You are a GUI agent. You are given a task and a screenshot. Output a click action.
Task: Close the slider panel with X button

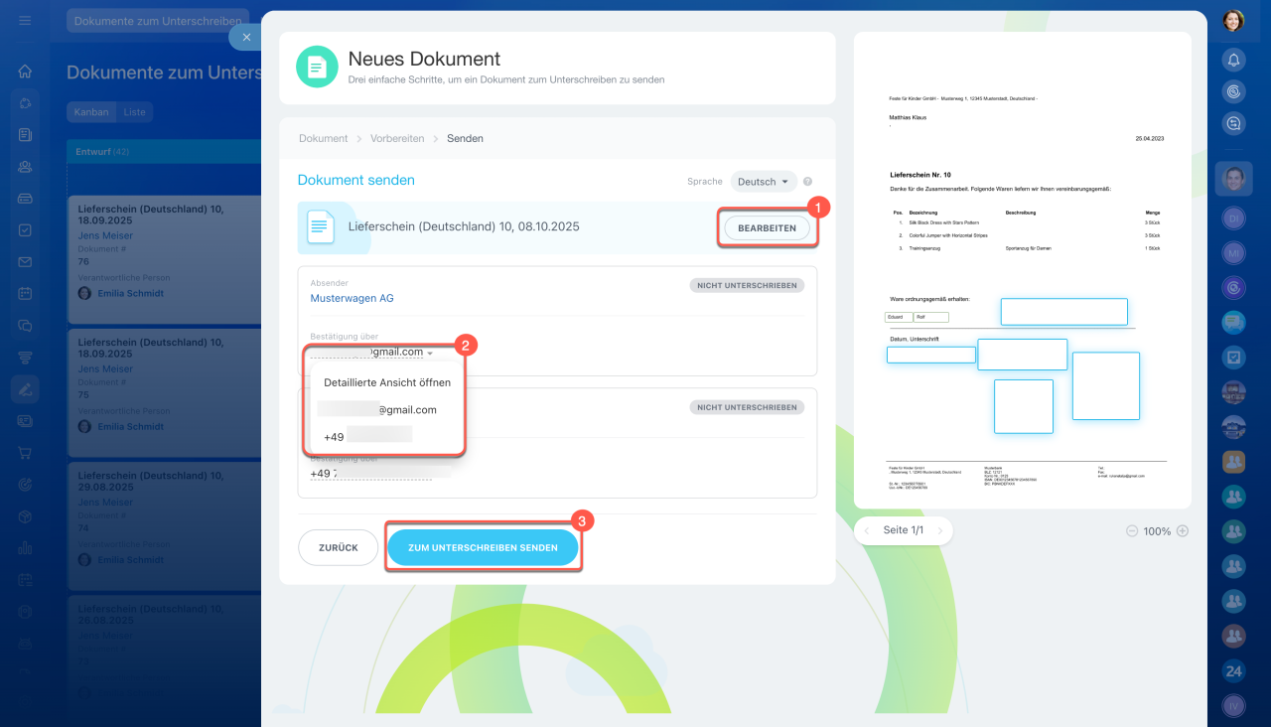(x=246, y=37)
